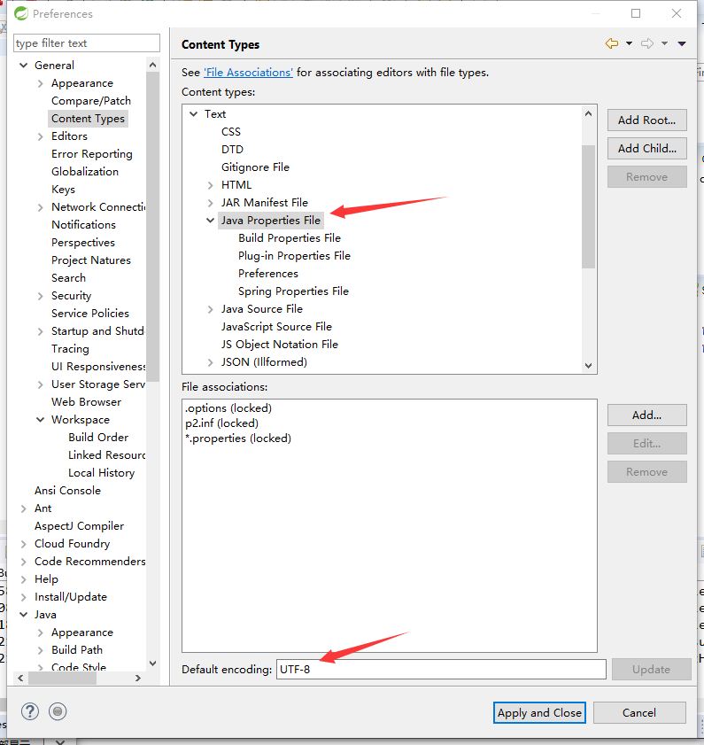Select the p2.inf (locked) association
This screenshot has width=704, height=745.
222,423
